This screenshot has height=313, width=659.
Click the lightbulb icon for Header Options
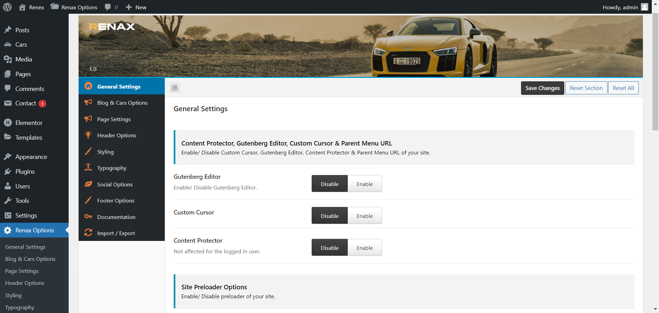click(88, 135)
